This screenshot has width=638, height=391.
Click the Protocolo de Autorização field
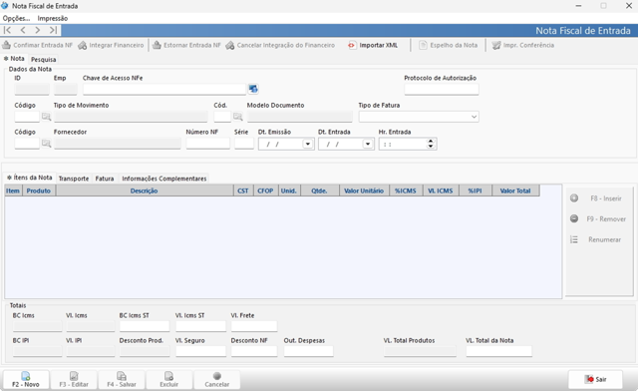[442, 89]
